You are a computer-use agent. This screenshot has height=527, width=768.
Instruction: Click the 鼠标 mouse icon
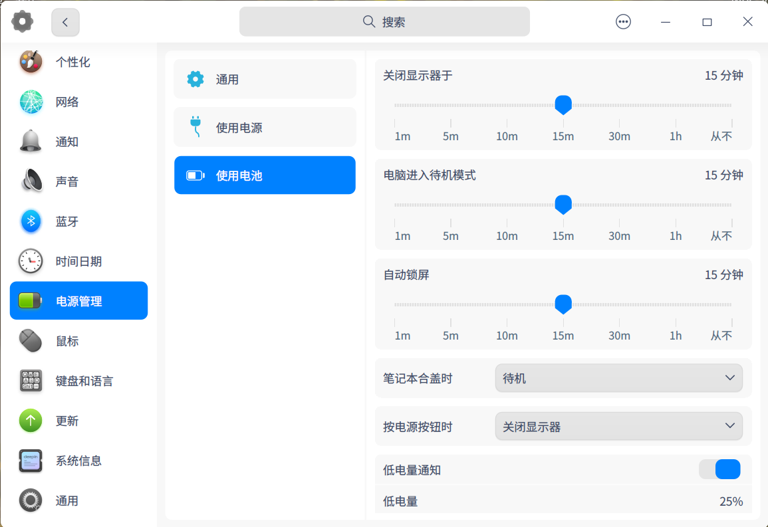31,340
